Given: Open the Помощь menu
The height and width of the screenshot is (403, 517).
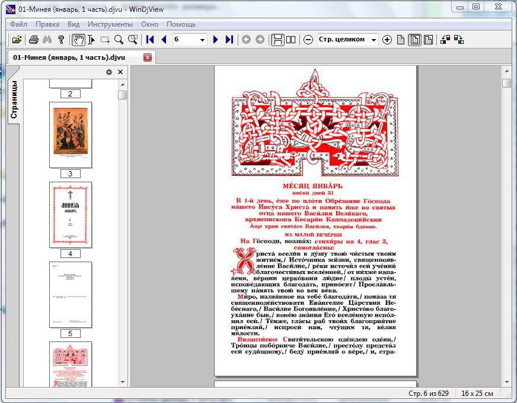Looking at the screenshot, I should point(181,24).
